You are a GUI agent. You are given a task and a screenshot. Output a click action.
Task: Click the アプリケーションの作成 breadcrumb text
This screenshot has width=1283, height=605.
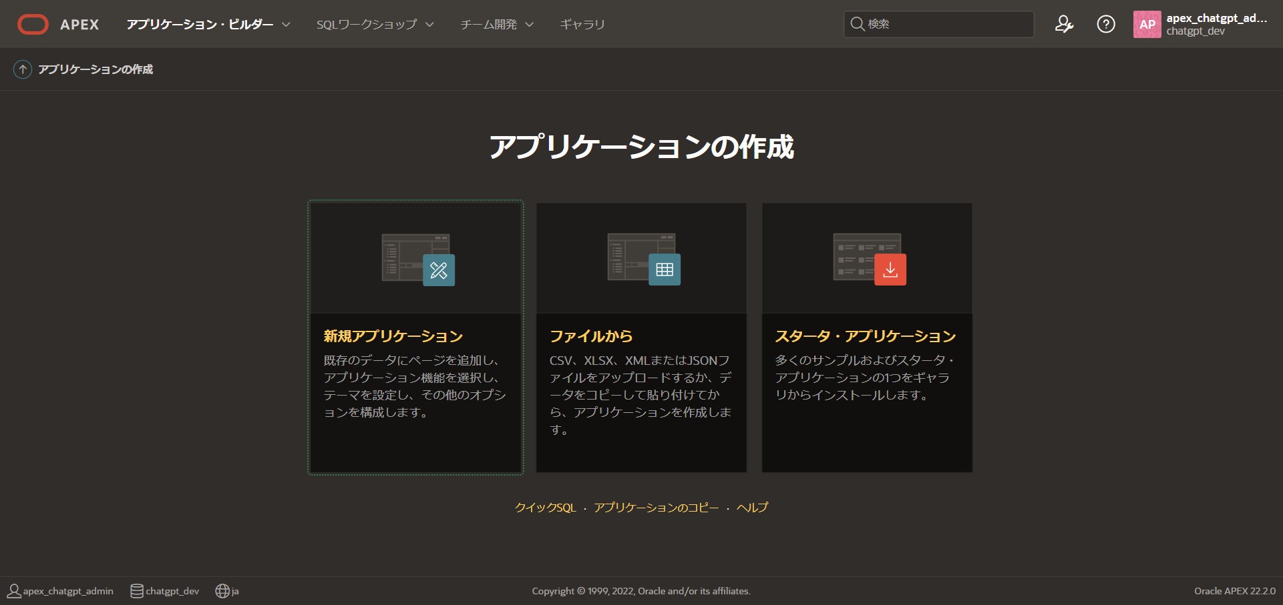[x=96, y=69]
